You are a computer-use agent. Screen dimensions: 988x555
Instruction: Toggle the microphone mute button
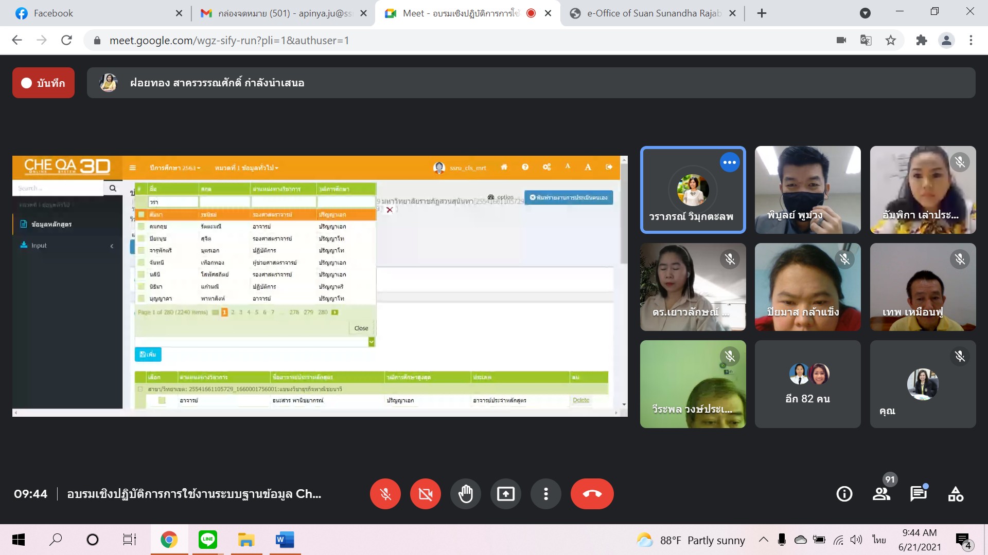point(385,494)
